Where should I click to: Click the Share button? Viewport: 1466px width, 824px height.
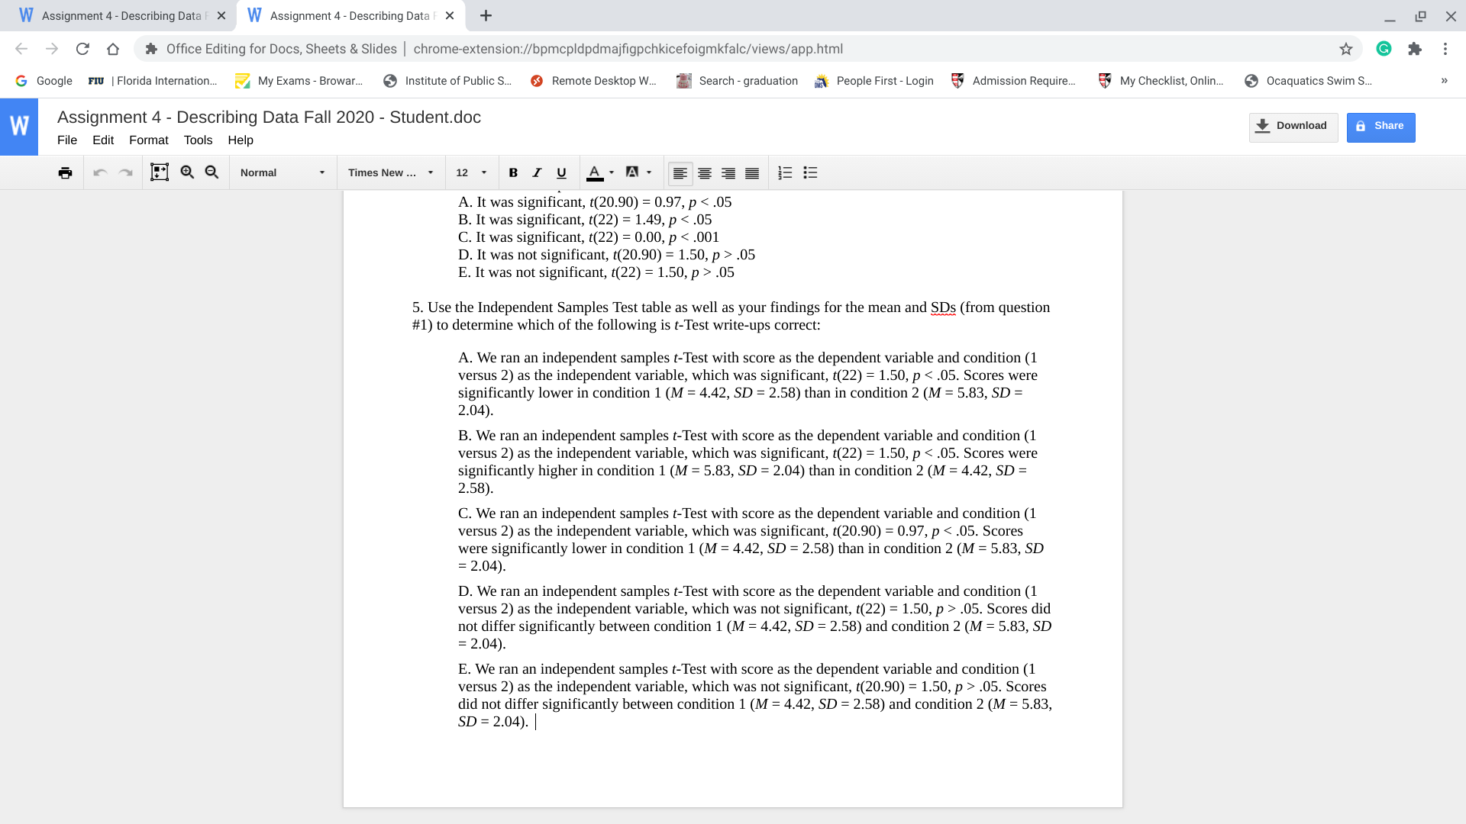click(1380, 126)
